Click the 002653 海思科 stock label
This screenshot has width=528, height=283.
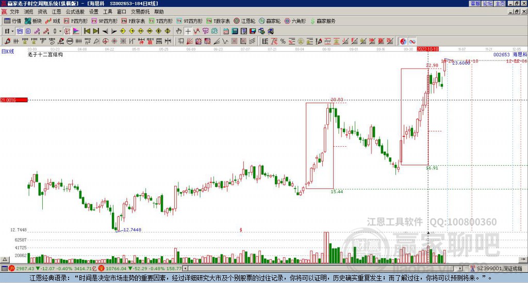click(x=510, y=54)
